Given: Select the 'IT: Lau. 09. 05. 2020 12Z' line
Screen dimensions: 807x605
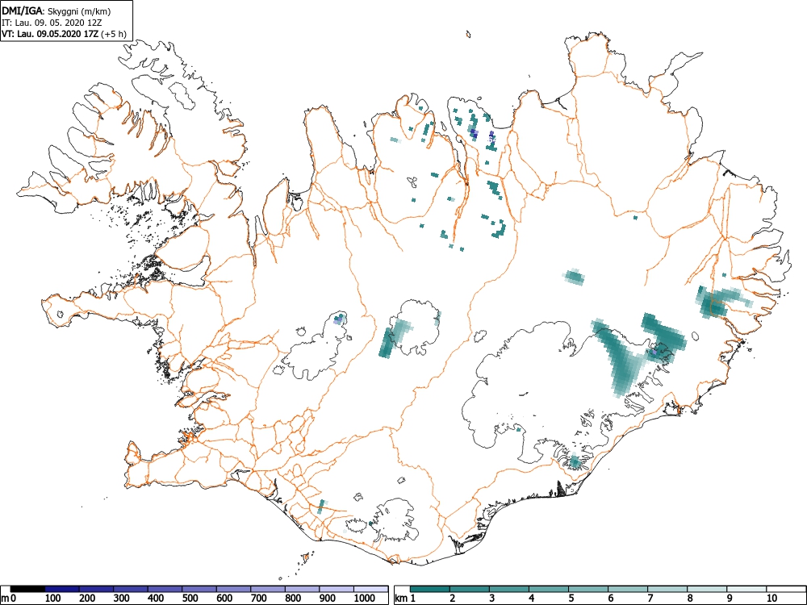Looking at the screenshot, I should (52, 23).
